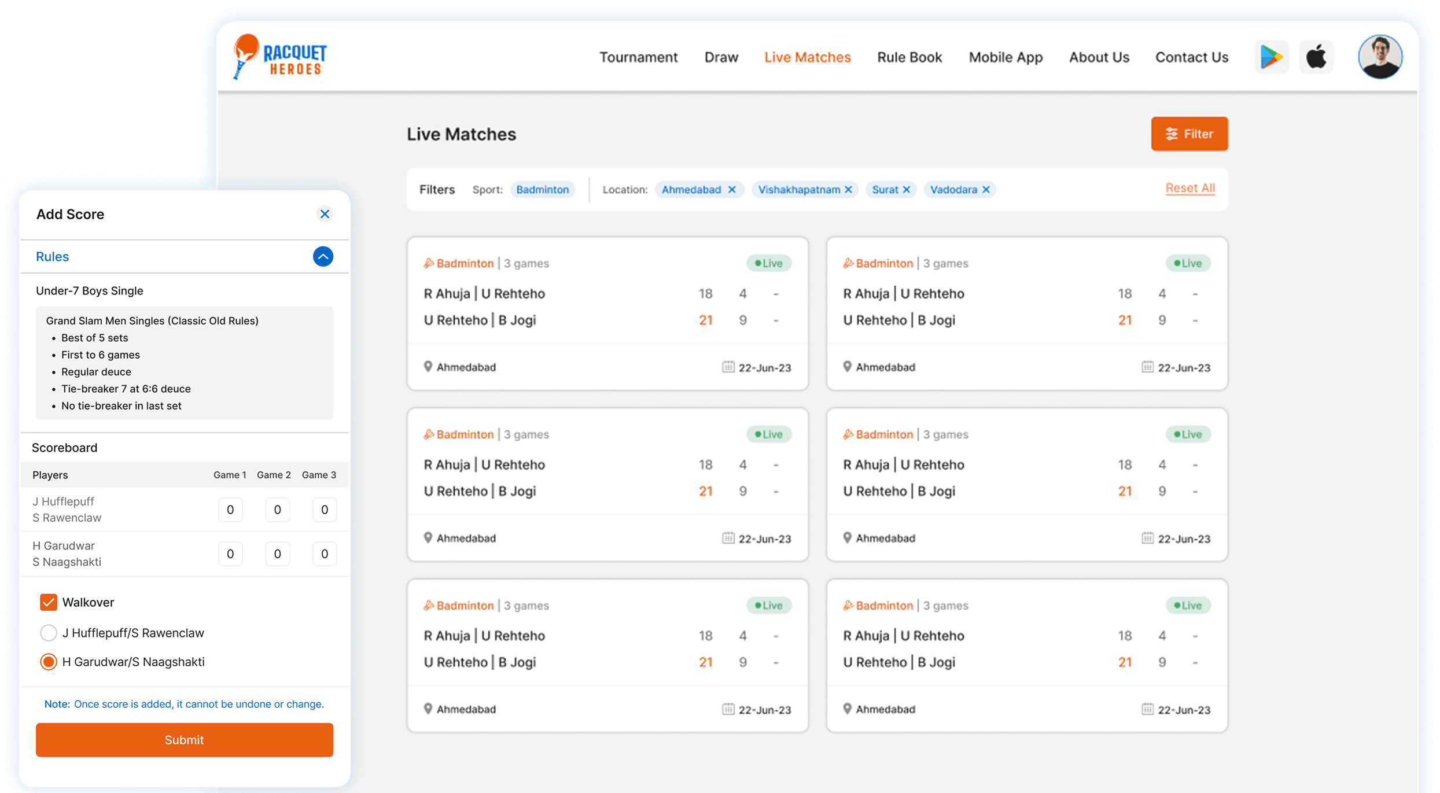Open the Rule Book menu item
Image resolution: width=1440 pixels, height=793 pixels.
click(909, 57)
